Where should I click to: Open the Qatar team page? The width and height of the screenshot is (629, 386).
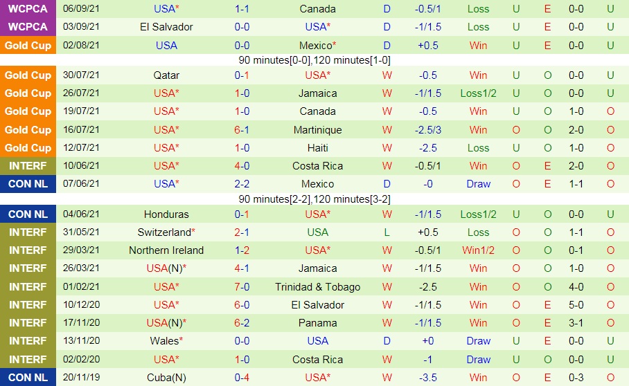tap(166, 75)
